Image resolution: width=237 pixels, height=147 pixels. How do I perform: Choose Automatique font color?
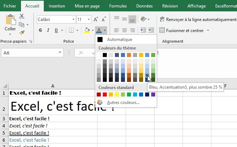126,40
